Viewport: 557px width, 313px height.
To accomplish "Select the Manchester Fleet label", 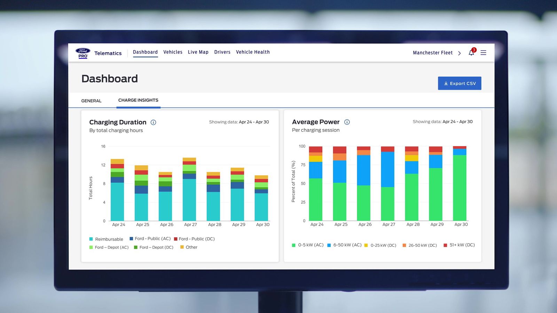I will pyautogui.click(x=433, y=53).
